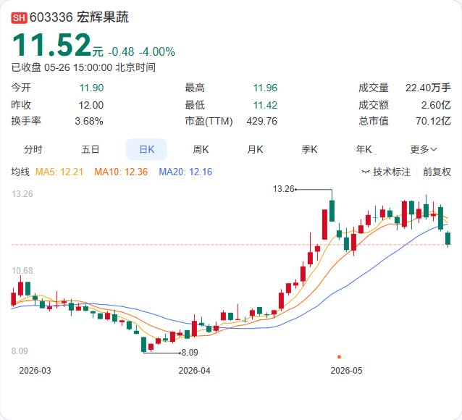Click the 10.68 y-axis price label
The width and height of the screenshot is (462, 420).
tap(22, 271)
